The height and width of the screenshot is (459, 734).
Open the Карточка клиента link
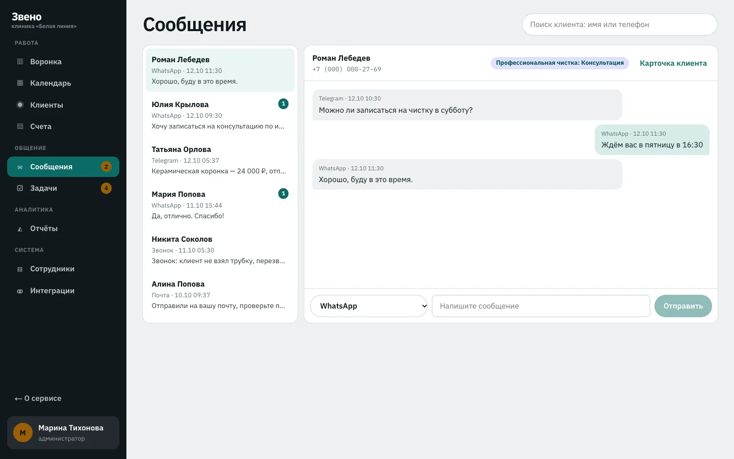coord(673,63)
